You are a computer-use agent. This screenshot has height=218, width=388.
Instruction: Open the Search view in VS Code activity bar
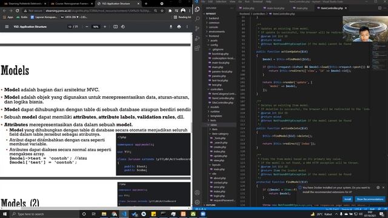pos(197,19)
